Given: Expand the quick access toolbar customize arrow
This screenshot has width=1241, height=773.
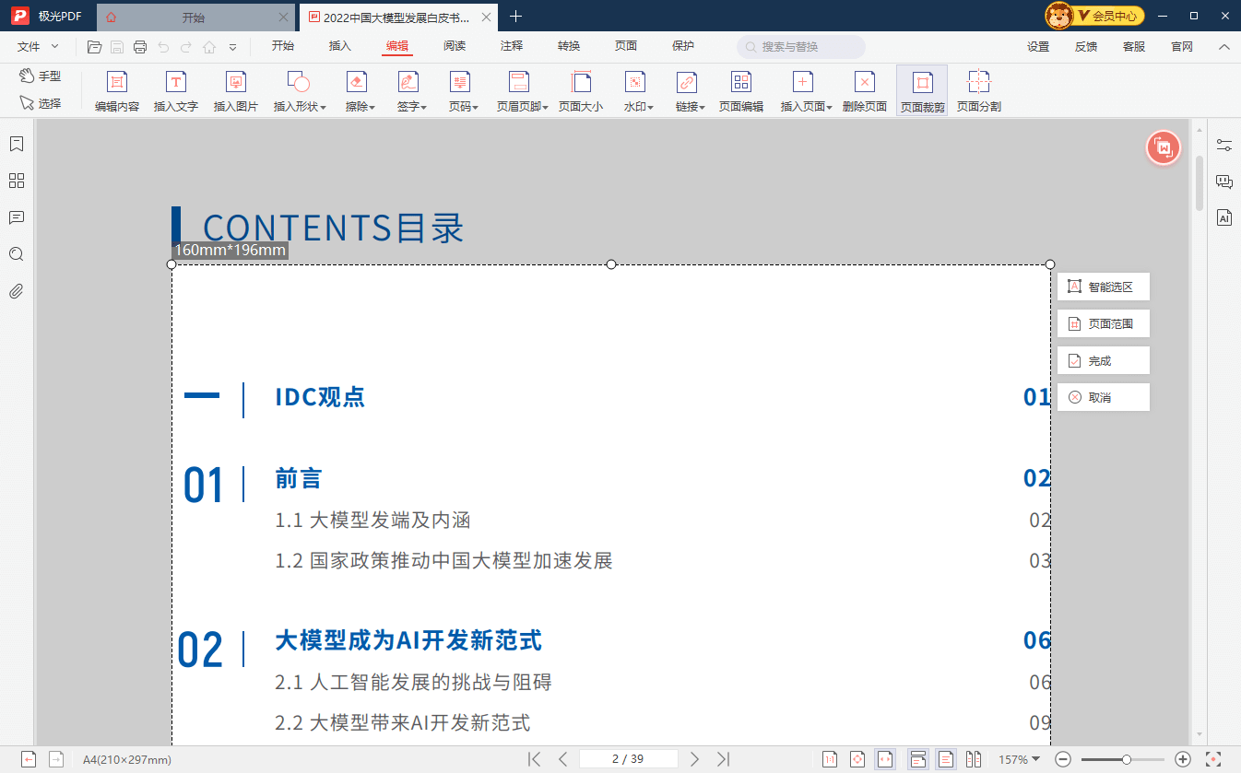Looking at the screenshot, I should coord(232,47).
